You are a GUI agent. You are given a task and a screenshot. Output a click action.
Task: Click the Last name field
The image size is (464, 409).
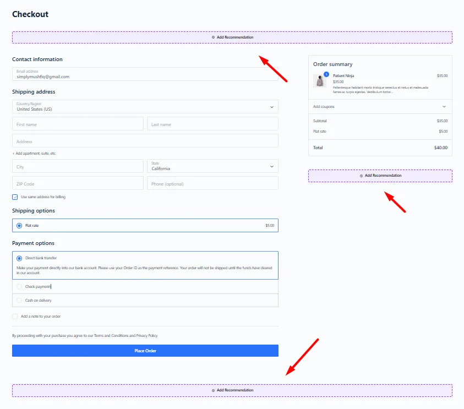coord(212,124)
